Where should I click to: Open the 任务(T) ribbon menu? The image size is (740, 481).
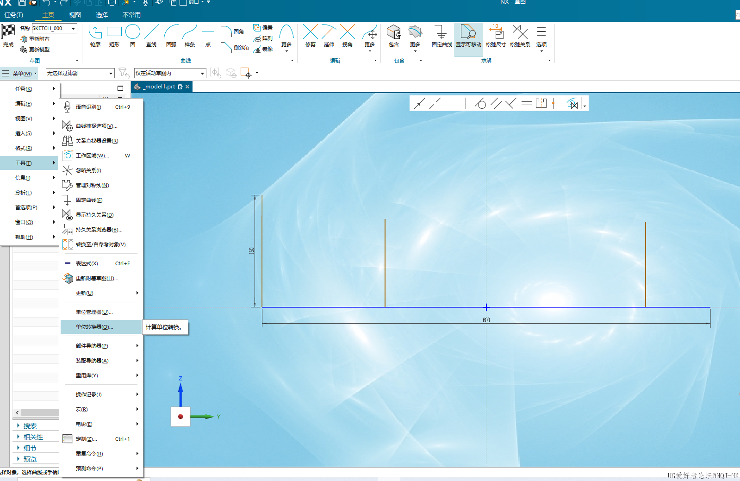click(13, 15)
